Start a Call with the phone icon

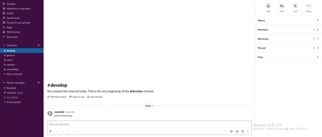(295, 6)
